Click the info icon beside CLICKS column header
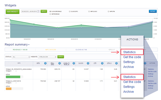Image resolution: width=161 pixels, height=100 pixels. [x=88, y=63]
